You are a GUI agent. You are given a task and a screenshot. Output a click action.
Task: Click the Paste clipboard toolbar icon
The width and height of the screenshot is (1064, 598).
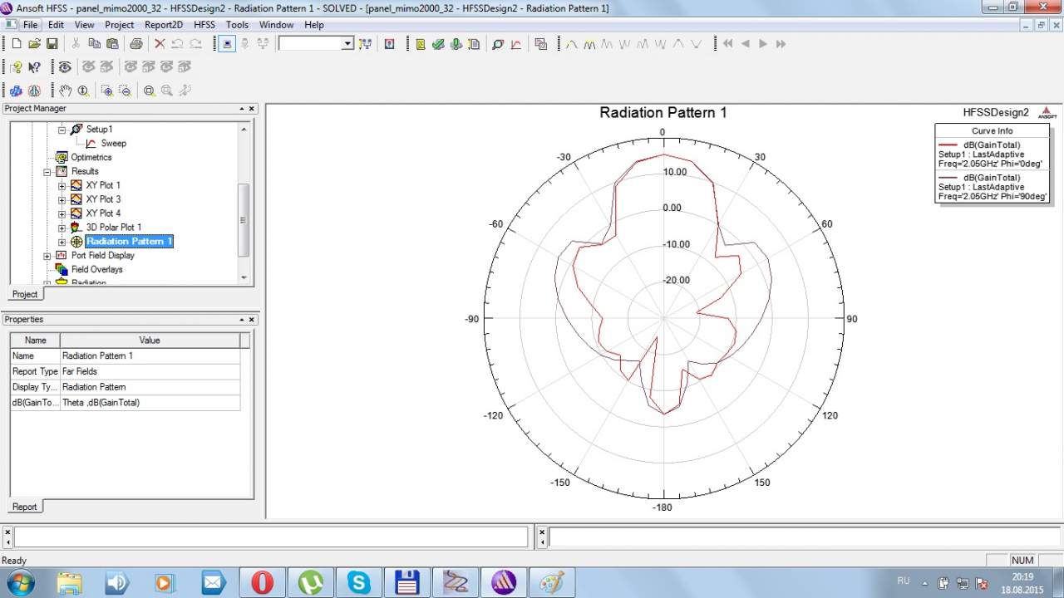pyautogui.click(x=112, y=44)
